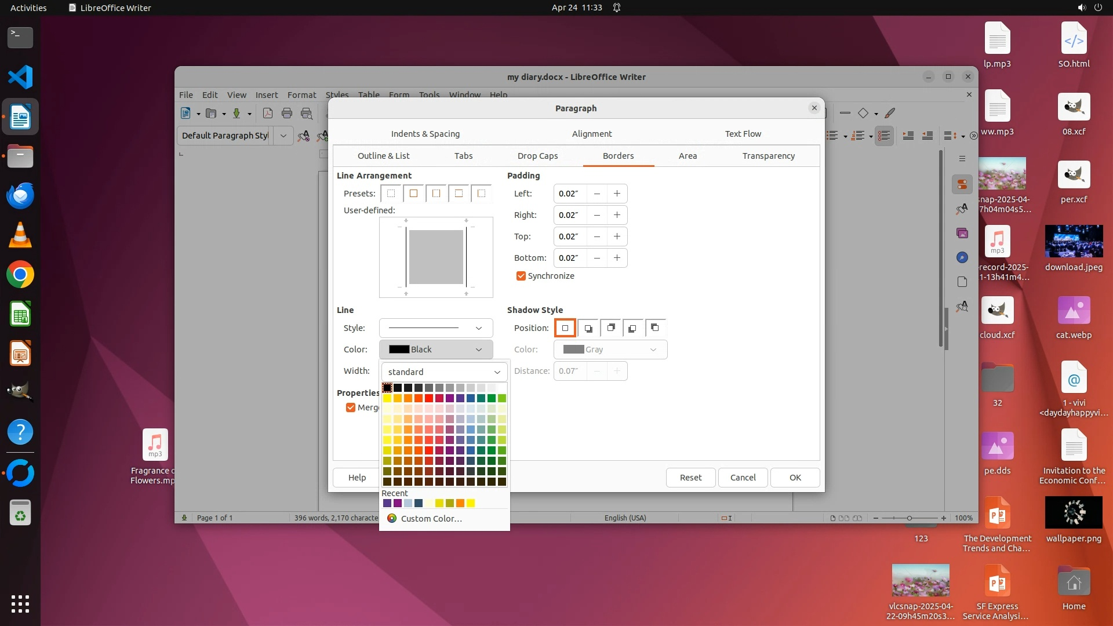This screenshot has height=626, width=1113.
Task: Click the Custom Color option
Action: 431,519
